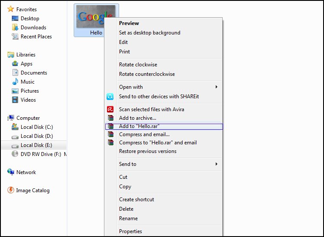Select Restore previous versions
Screen dimensions: 324x237
(x=163, y=151)
